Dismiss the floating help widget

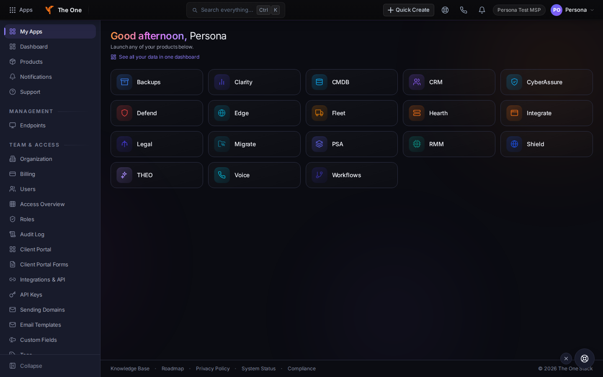(566, 359)
